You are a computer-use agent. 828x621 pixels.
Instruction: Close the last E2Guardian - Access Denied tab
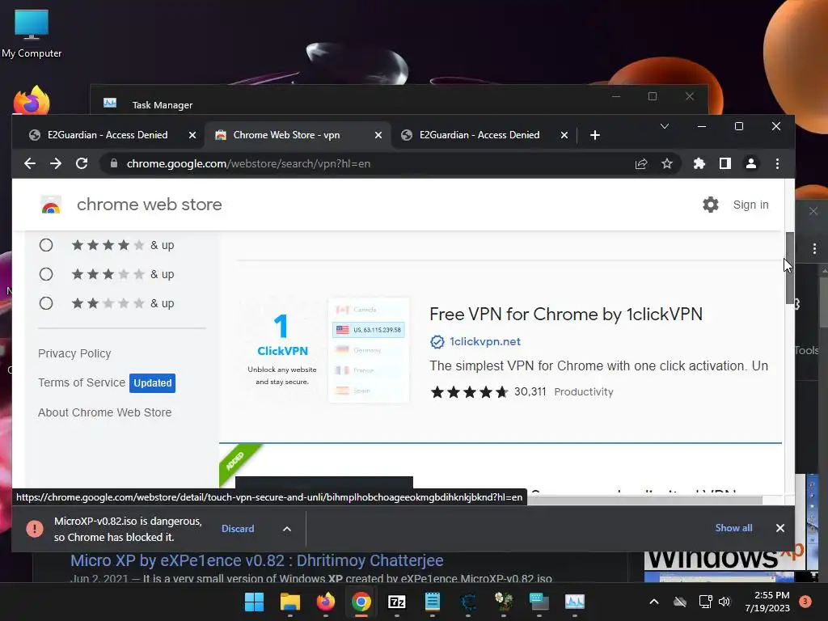(x=564, y=135)
